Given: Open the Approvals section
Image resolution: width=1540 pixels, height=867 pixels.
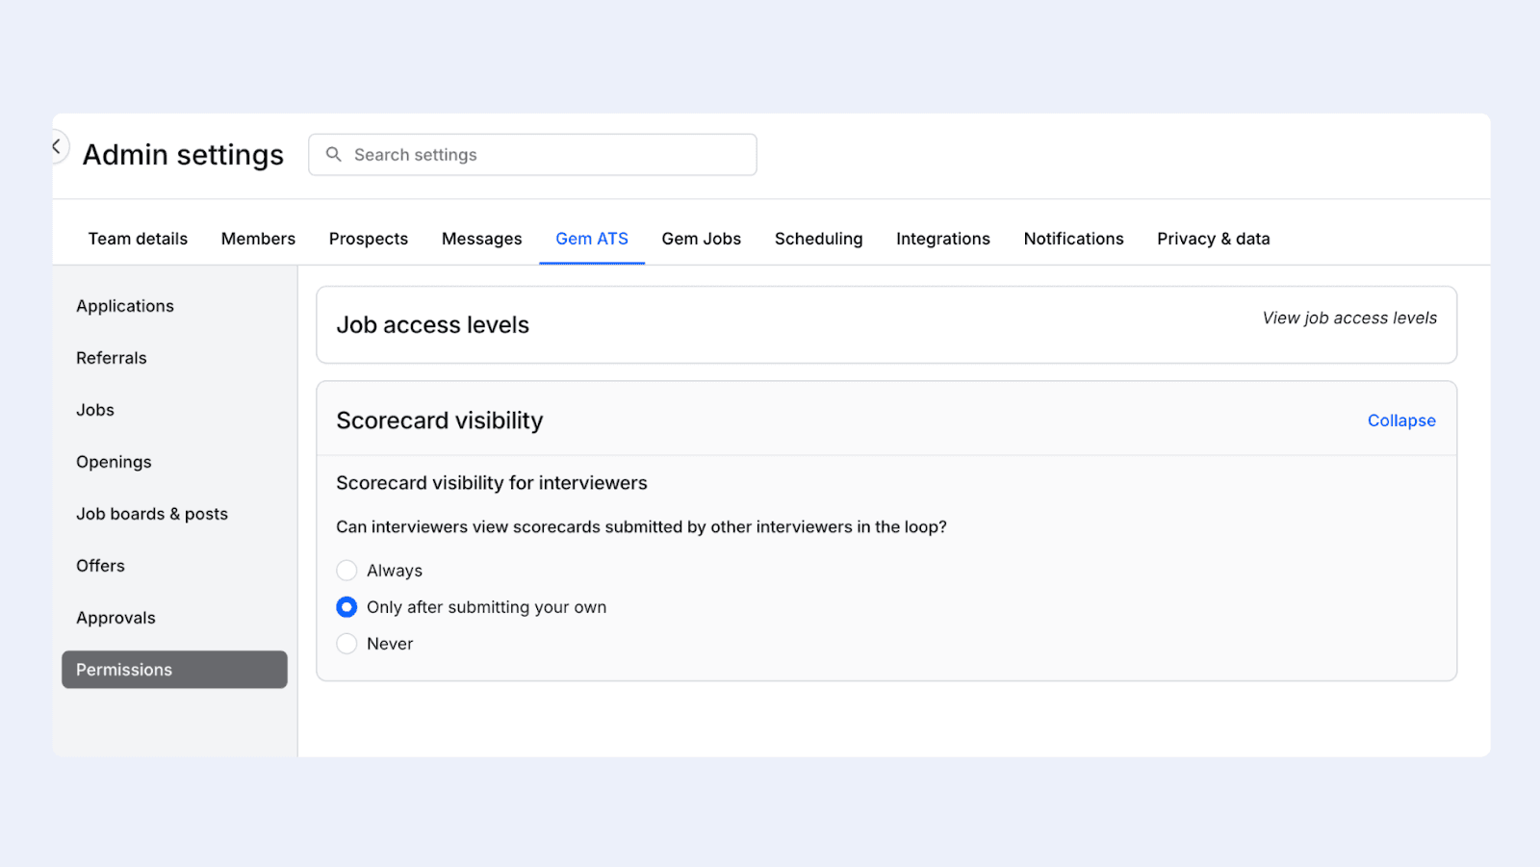Looking at the screenshot, I should (x=115, y=617).
